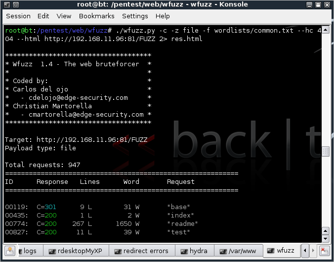Click result ID 00827

16,232
